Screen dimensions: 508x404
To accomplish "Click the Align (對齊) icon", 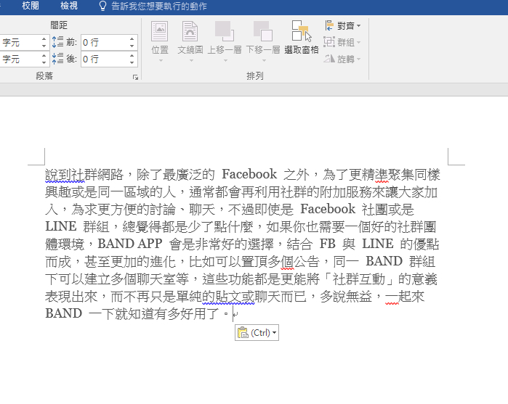I will tap(329, 25).
